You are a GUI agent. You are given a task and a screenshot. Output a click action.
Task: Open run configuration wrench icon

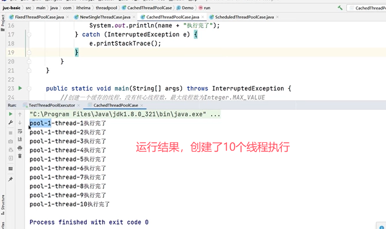tap(10, 122)
